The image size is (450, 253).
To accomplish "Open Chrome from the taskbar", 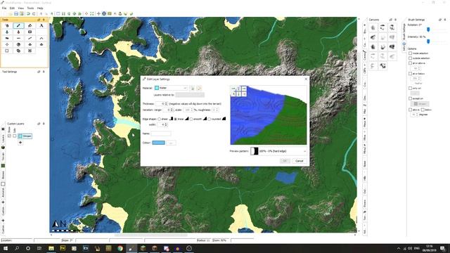I will click(x=120, y=248).
